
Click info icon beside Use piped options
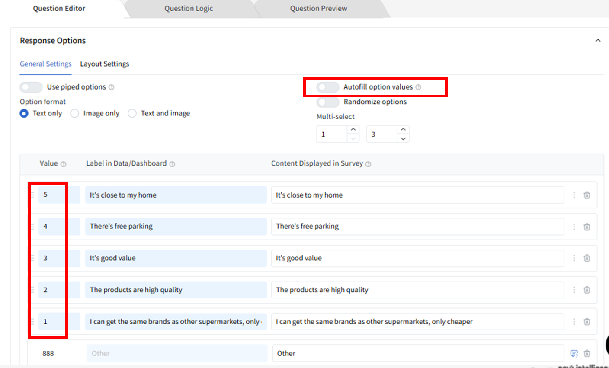(x=111, y=87)
